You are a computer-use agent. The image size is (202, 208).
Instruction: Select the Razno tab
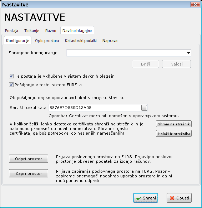(51, 31)
